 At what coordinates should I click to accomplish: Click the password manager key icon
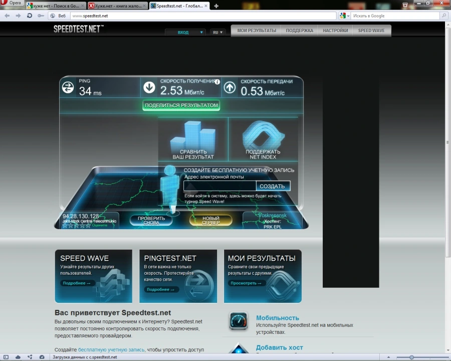point(41,16)
